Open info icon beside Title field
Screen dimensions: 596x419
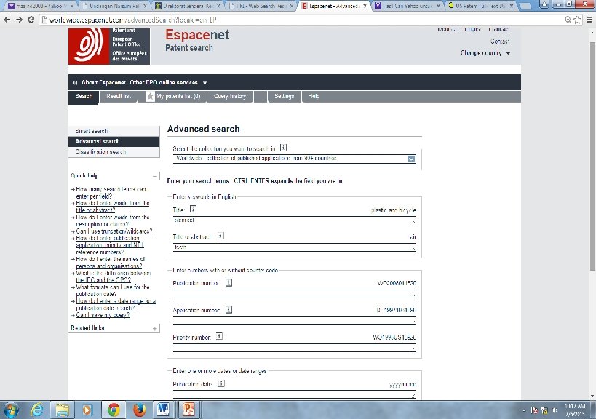tap(193, 209)
